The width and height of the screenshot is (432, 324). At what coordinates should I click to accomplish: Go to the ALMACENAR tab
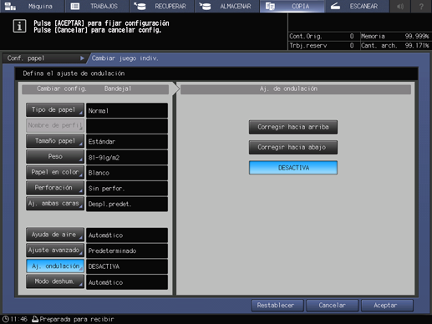point(226,6)
